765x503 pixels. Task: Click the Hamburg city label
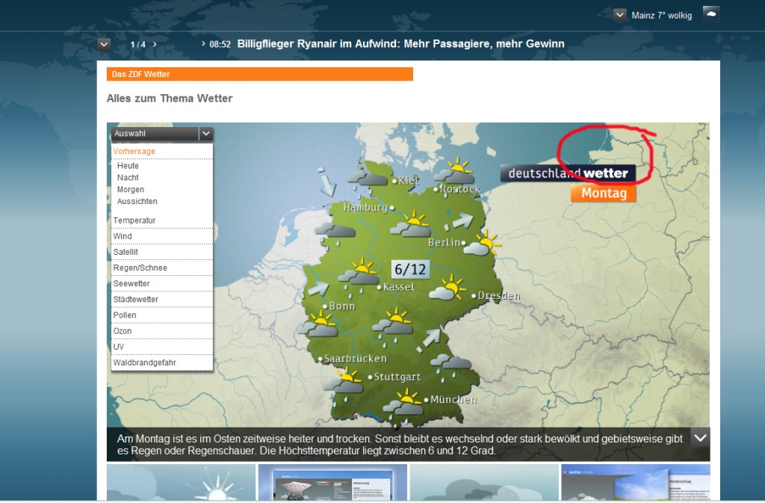coord(365,207)
